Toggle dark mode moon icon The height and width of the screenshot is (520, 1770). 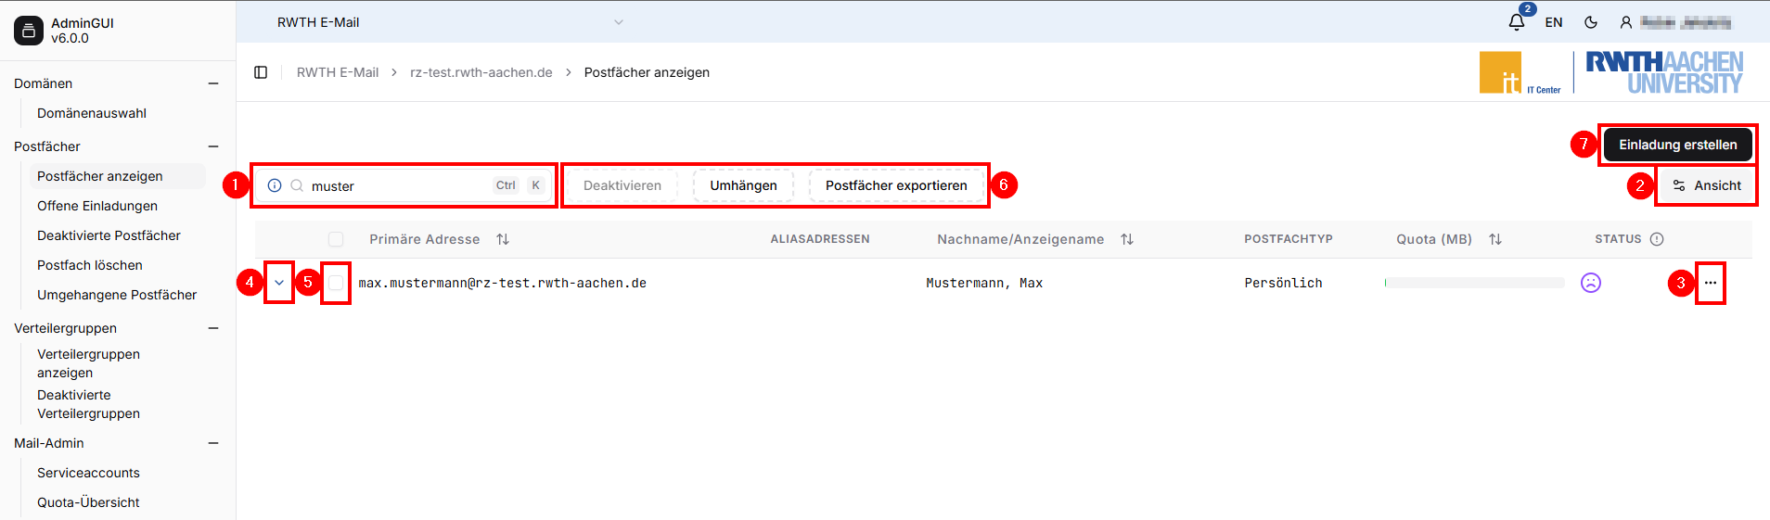click(x=1591, y=22)
